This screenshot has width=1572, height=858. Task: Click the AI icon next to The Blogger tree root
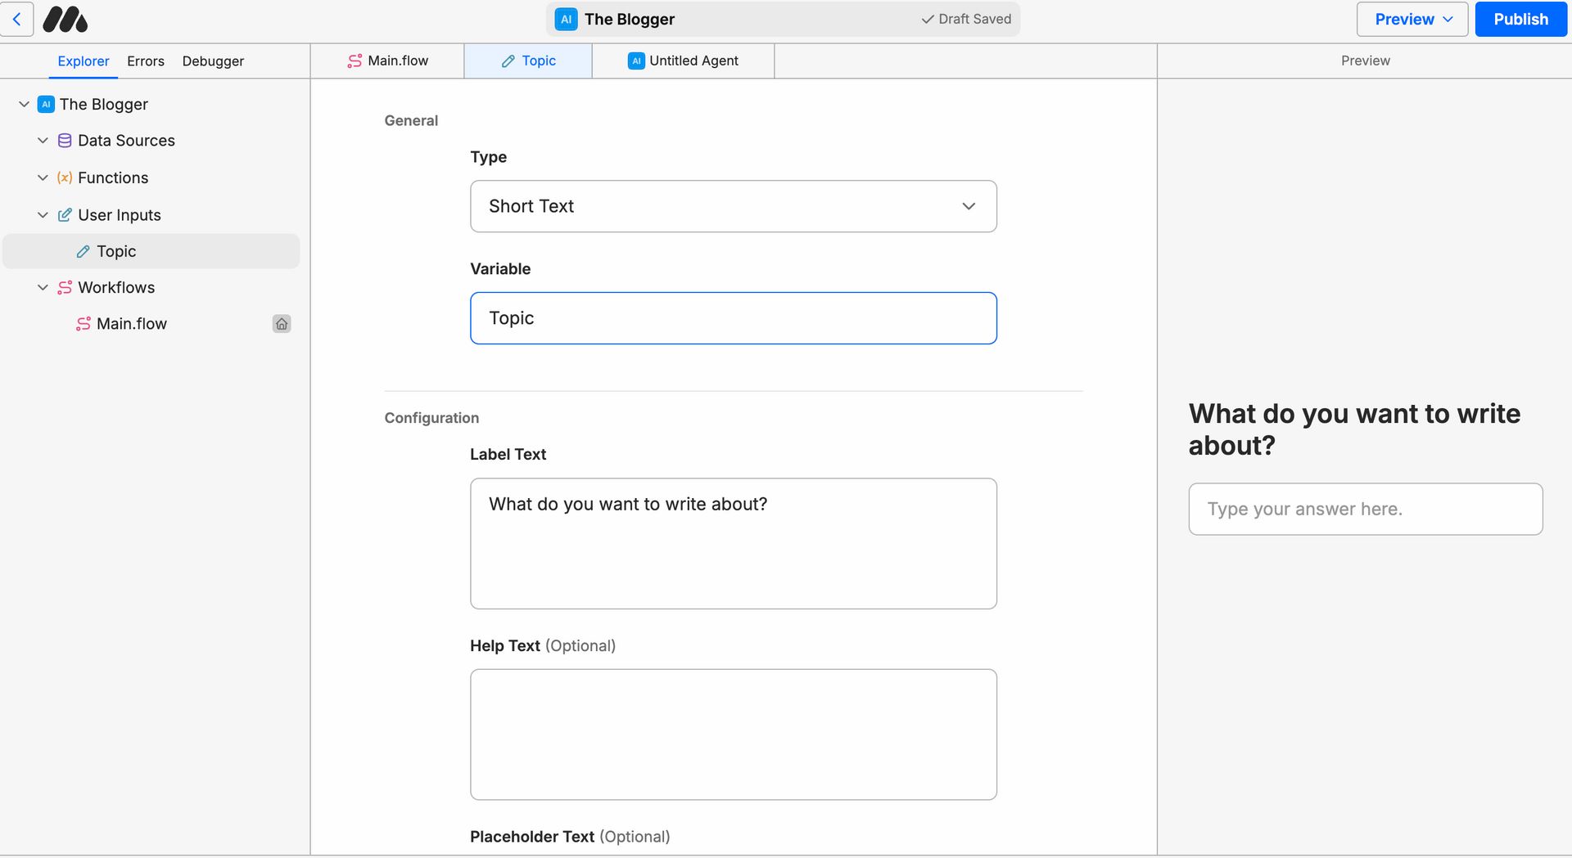click(x=46, y=104)
